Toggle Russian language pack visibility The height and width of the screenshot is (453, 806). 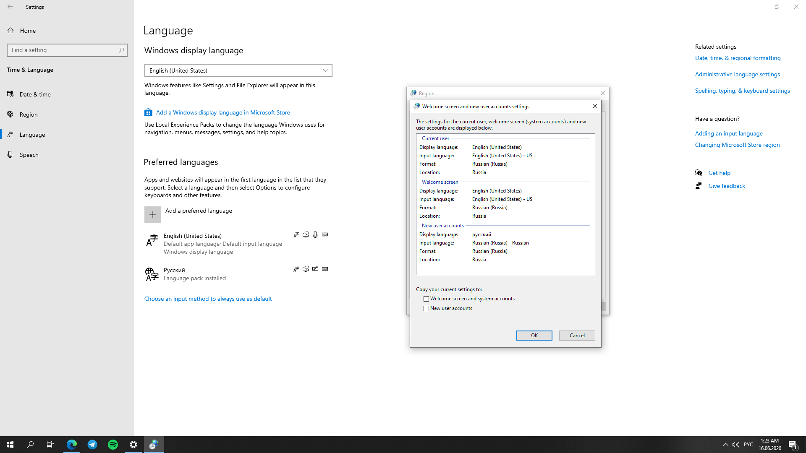[296, 269]
